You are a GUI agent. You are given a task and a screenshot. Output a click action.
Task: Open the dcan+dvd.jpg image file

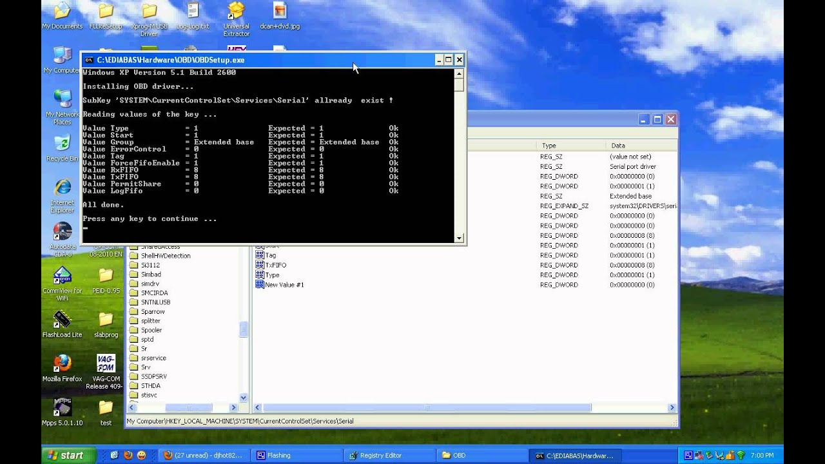pos(280,16)
